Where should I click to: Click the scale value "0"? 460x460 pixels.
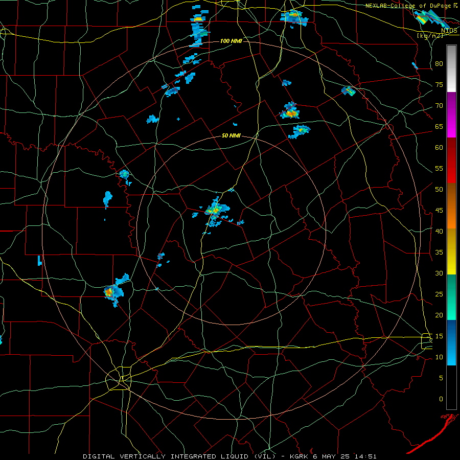coord(441,399)
